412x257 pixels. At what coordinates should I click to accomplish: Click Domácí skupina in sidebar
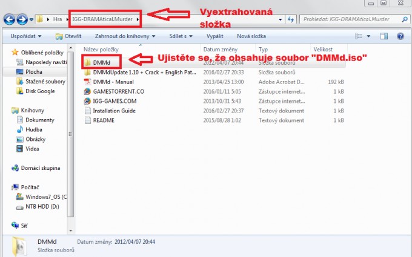(41, 168)
